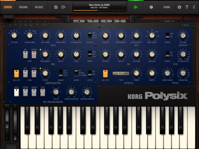Screen dimensions: 199x149
Task: Open the CHO/FLANG effects type selector
Action: click(121, 73)
